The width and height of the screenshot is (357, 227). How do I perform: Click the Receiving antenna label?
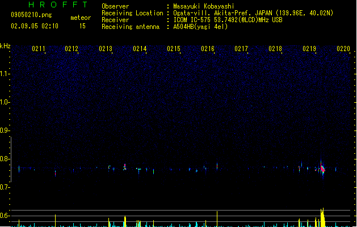pyautogui.click(x=131, y=27)
